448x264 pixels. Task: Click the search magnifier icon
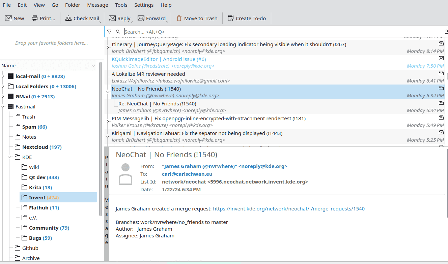(118, 32)
